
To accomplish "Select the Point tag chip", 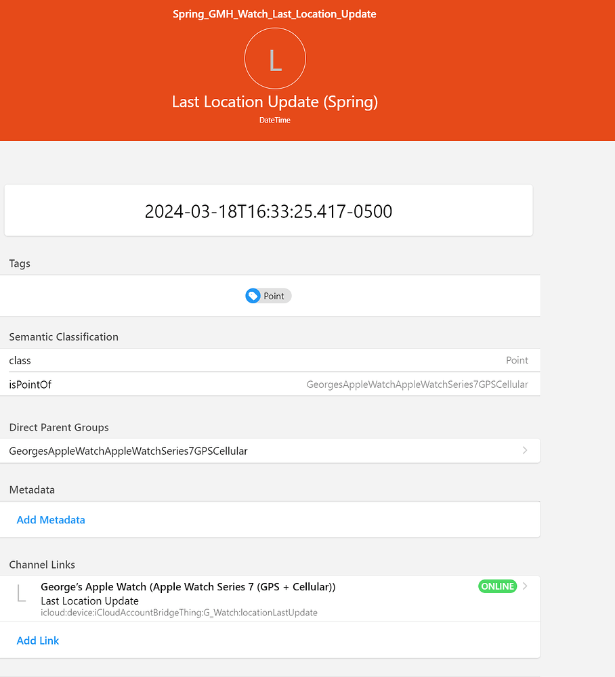I will pos(268,296).
